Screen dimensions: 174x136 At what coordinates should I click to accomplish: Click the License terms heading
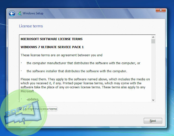coord(31,26)
